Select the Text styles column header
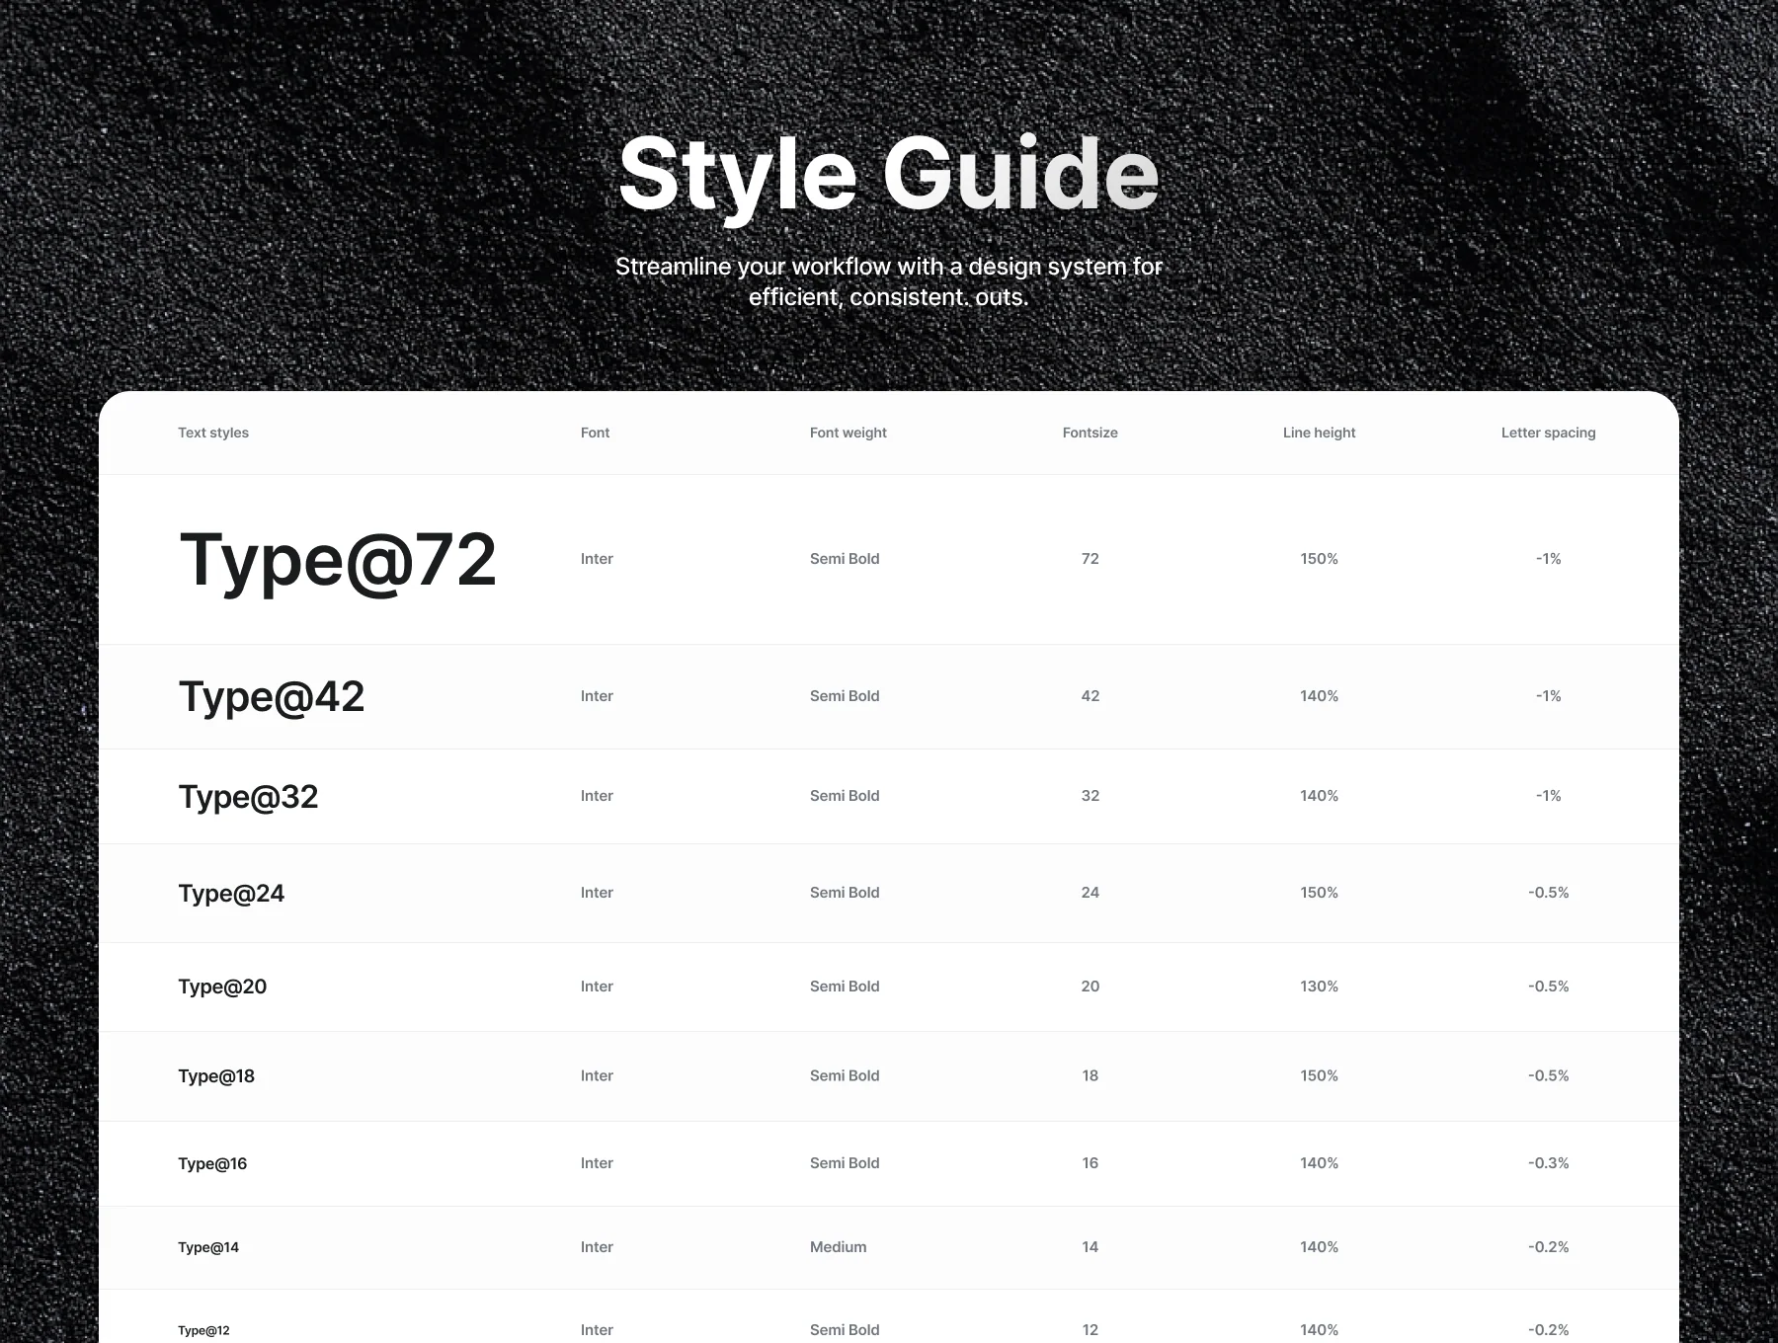Screen dimensions: 1778x1343 pyautogui.click(x=213, y=433)
